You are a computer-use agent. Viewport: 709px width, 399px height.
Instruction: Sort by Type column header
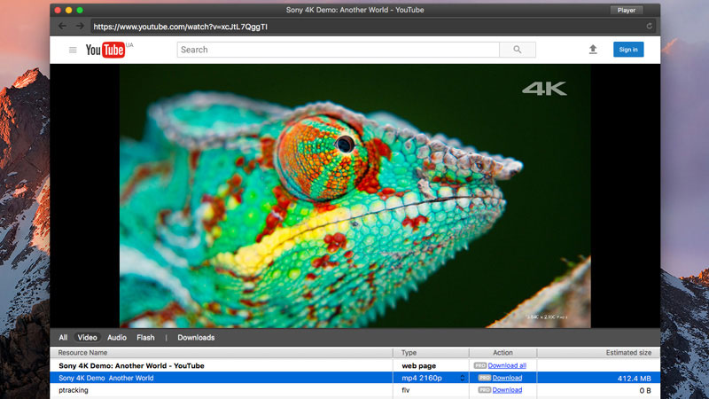431,352
